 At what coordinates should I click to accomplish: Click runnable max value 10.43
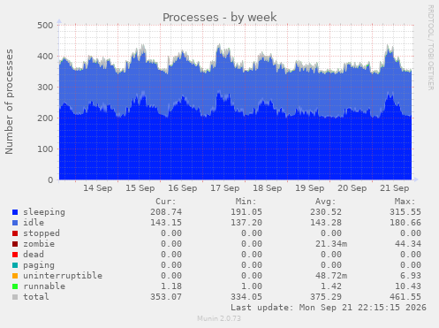click(x=408, y=286)
